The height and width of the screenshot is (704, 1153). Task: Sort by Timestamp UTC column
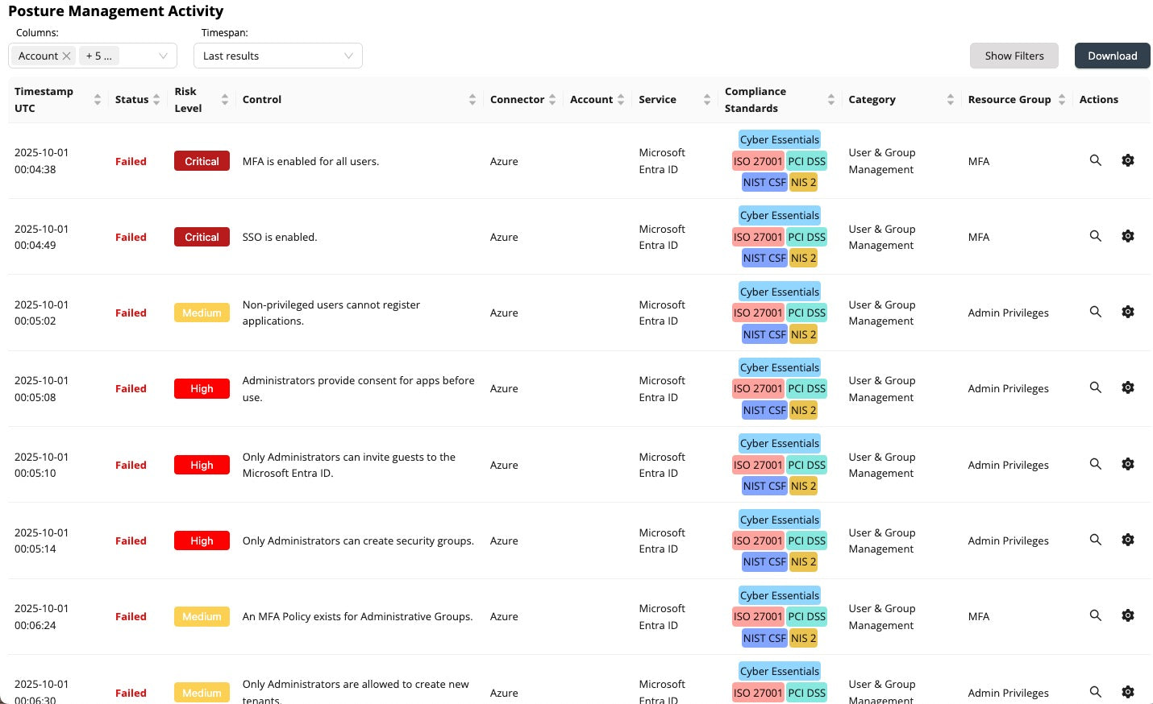98,100
